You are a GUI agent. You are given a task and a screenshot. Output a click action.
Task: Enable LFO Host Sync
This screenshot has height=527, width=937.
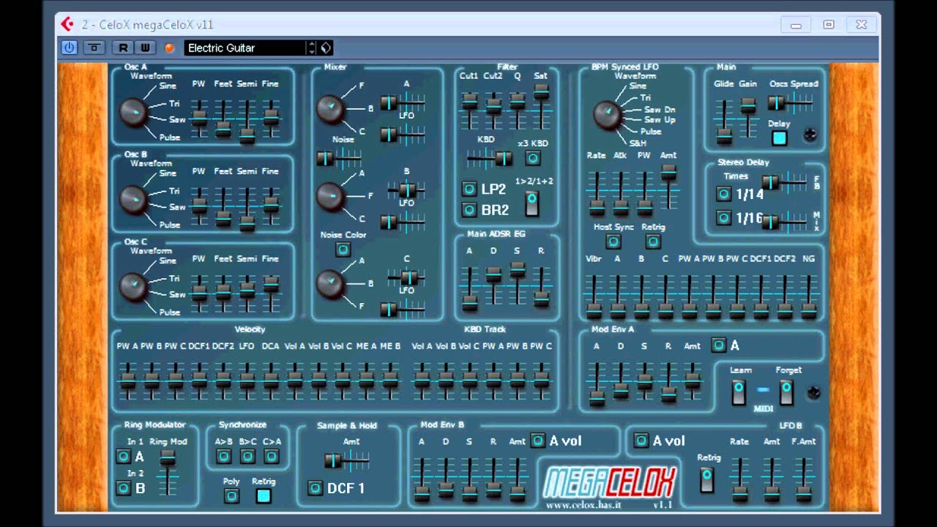coord(613,242)
